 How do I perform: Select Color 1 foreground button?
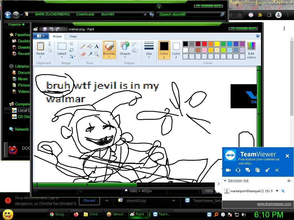coord(164,50)
